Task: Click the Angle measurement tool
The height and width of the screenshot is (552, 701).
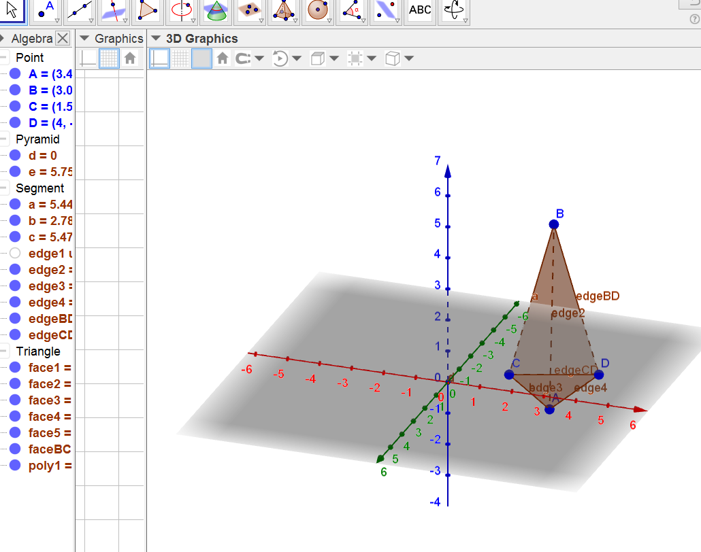Action: [x=352, y=10]
